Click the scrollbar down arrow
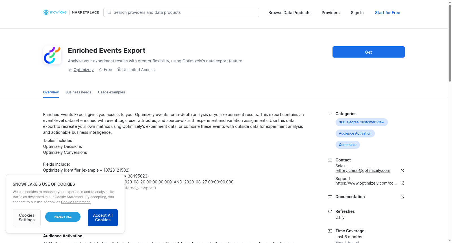Image resolution: width=452 pixels, height=243 pixels. click(x=450, y=241)
